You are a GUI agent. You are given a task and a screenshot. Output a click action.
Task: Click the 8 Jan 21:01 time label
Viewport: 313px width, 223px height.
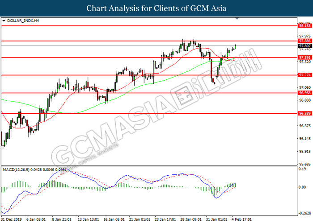62,219
